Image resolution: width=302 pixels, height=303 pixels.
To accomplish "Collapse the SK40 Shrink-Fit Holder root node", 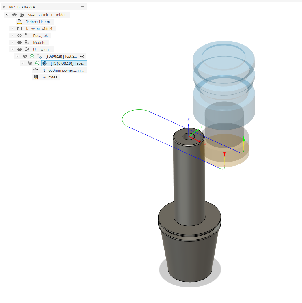I will pyautogui.click(x=7, y=15).
